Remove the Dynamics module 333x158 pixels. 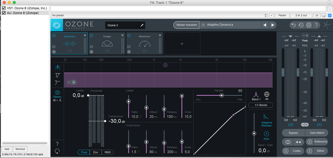click(x=85, y=35)
